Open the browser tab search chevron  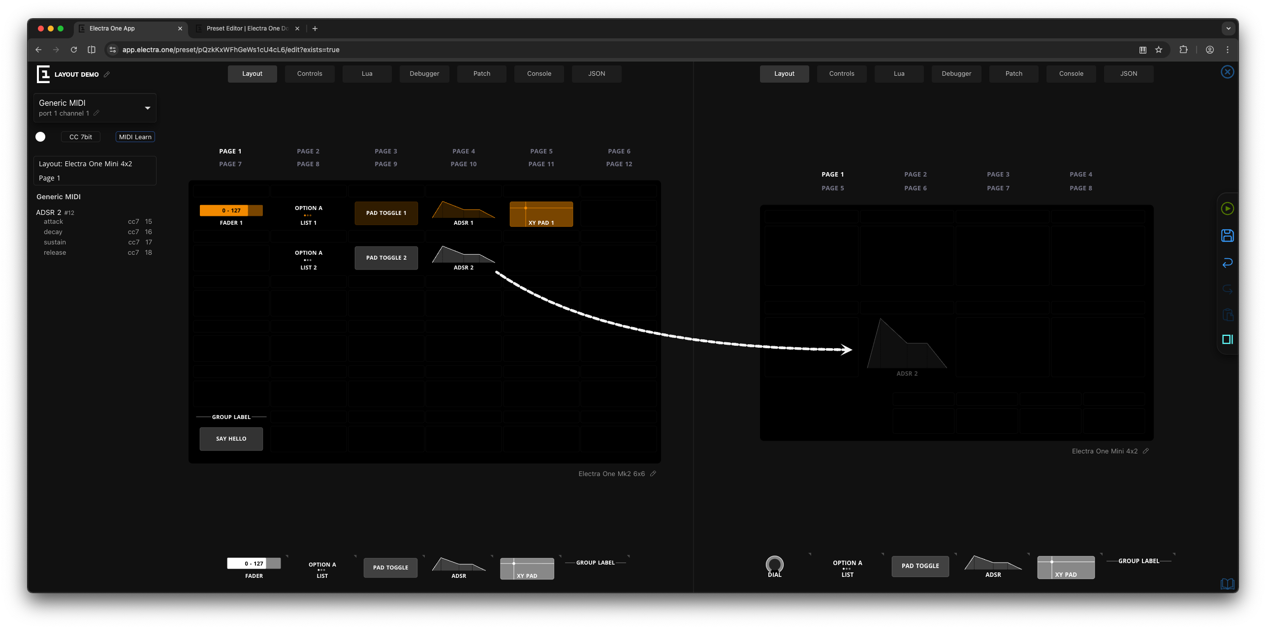click(1228, 29)
